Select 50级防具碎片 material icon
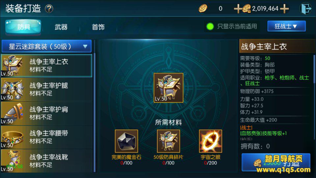 (168, 141)
